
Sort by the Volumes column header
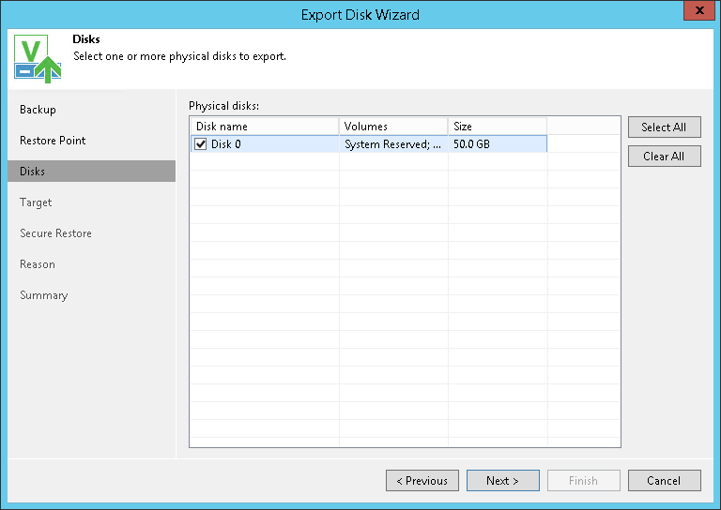(393, 127)
